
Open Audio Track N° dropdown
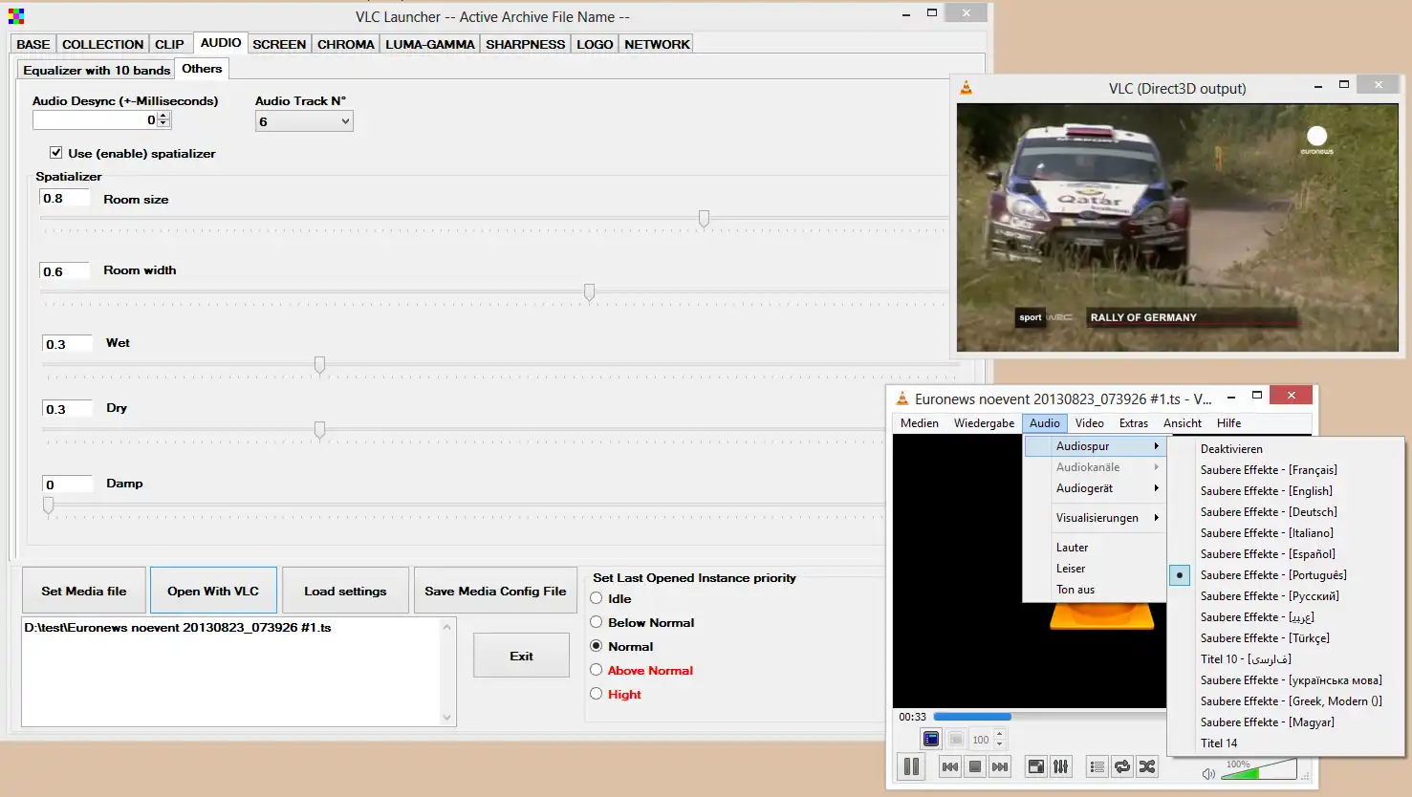click(x=304, y=121)
